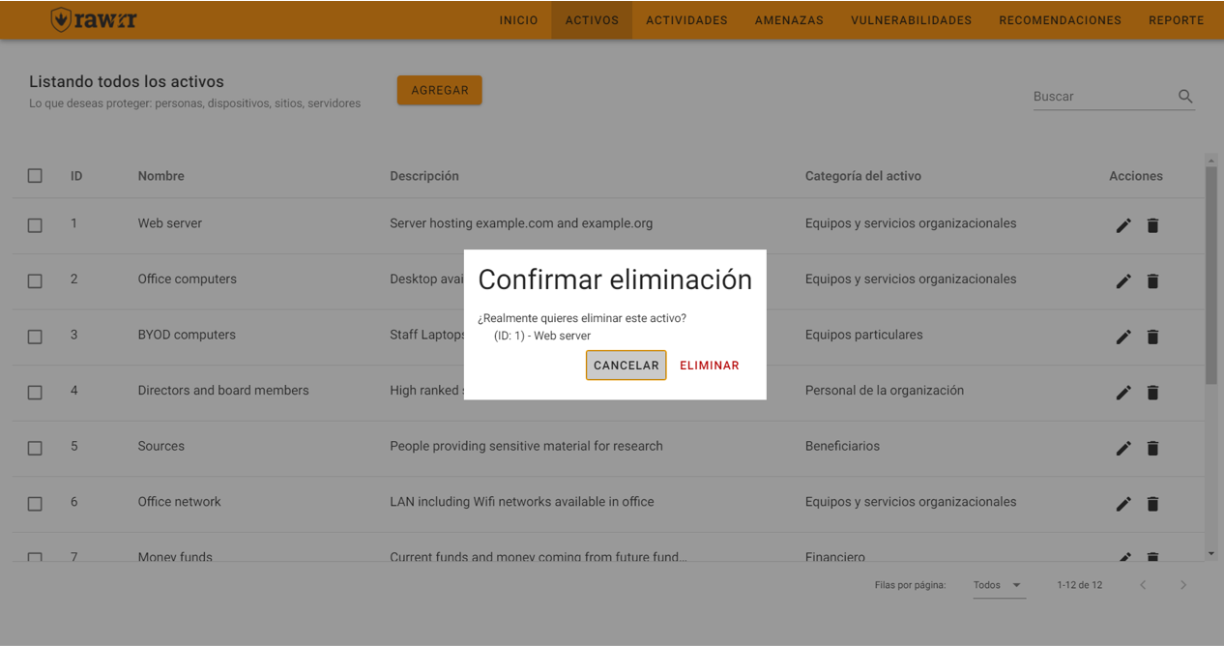Edit the BYOD computers row
Viewport: 1224px width, 646px height.
pyautogui.click(x=1122, y=337)
